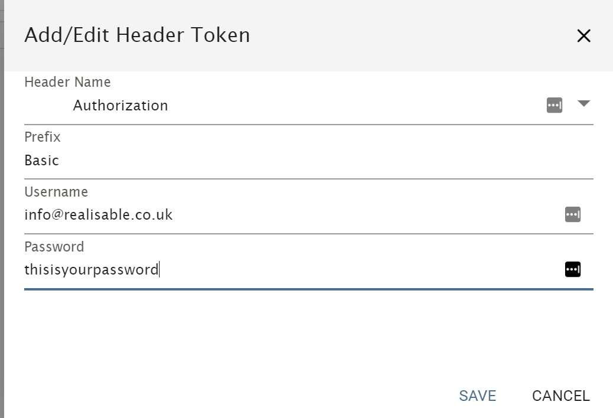Click the autofill icon in Header Name field

[x=554, y=105]
